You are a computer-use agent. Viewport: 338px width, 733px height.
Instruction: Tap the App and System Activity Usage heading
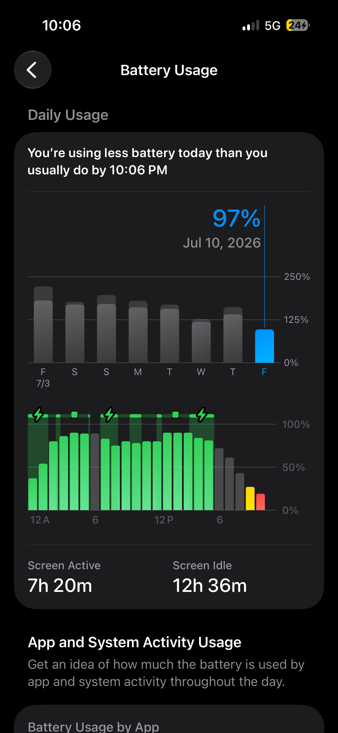point(134,642)
